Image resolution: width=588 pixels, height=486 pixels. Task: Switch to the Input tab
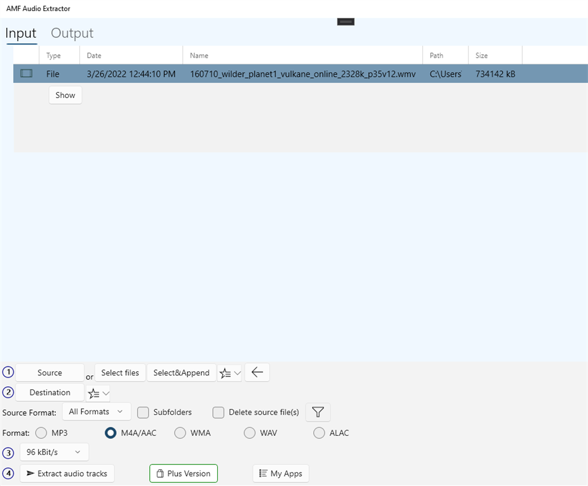tap(20, 33)
